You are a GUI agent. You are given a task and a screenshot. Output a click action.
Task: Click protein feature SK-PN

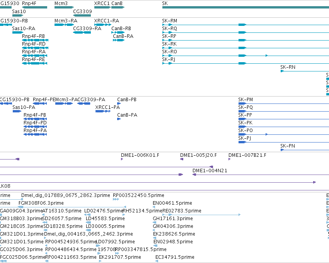click(x=305, y=150)
